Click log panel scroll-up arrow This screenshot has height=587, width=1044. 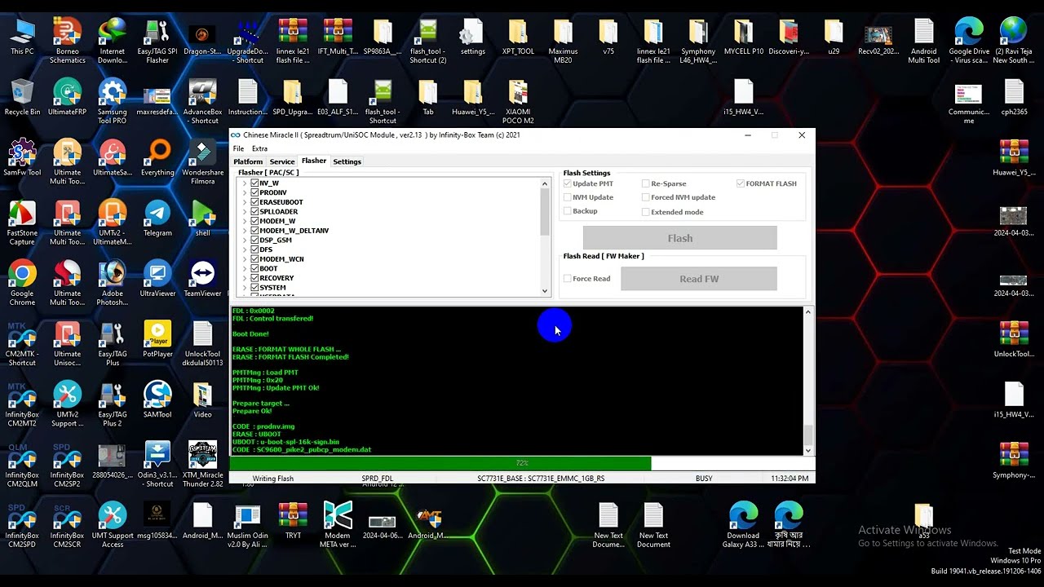pyautogui.click(x=808, y=312)
